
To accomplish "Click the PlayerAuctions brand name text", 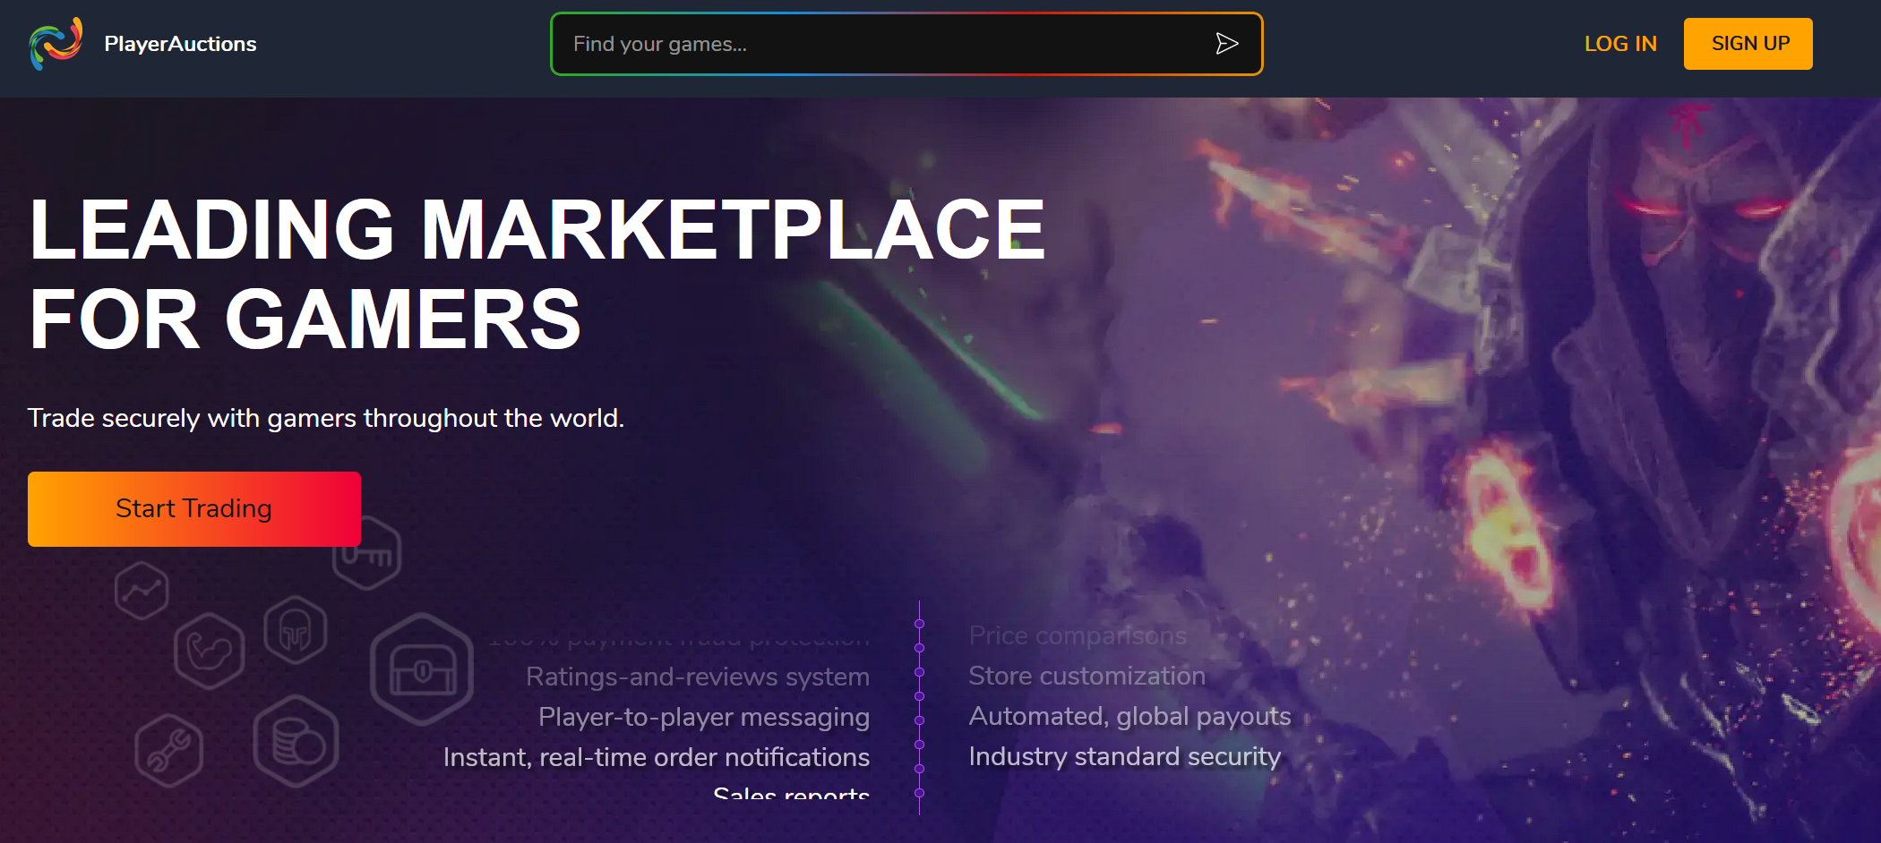I will pyautogui.click(x=180, y=44).
